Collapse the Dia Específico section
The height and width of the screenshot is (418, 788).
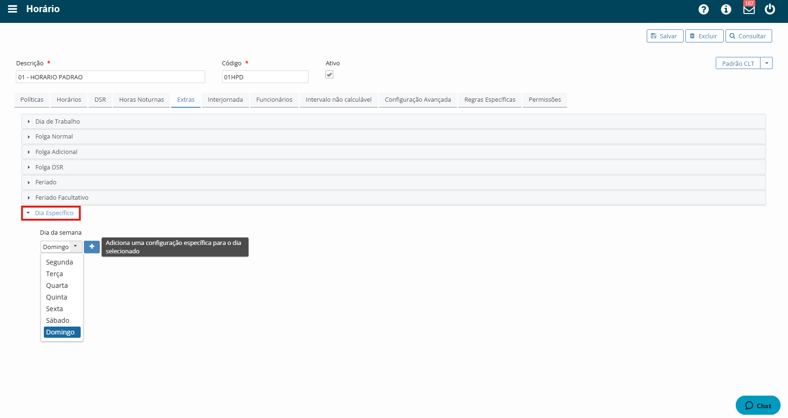click(x=51, y=213)
